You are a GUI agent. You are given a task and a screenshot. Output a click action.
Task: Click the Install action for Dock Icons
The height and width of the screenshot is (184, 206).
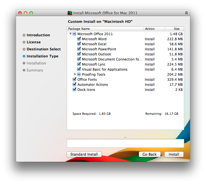150,90
